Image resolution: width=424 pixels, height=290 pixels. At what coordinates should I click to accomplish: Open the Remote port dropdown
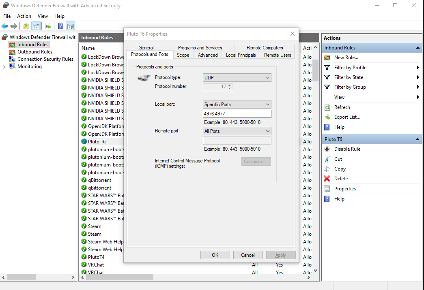click(x=237, y=131)
